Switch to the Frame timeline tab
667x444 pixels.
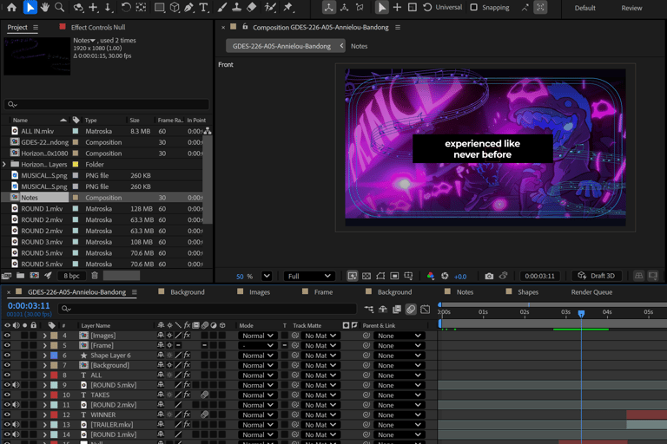pos(323,292)
